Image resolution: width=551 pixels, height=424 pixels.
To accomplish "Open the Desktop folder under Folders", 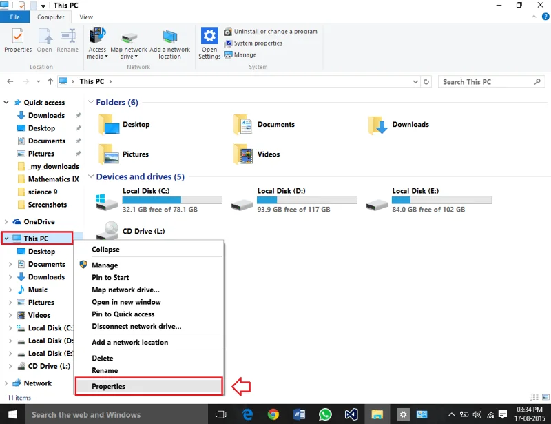I will pyautogui.click(x=125, y=125).
